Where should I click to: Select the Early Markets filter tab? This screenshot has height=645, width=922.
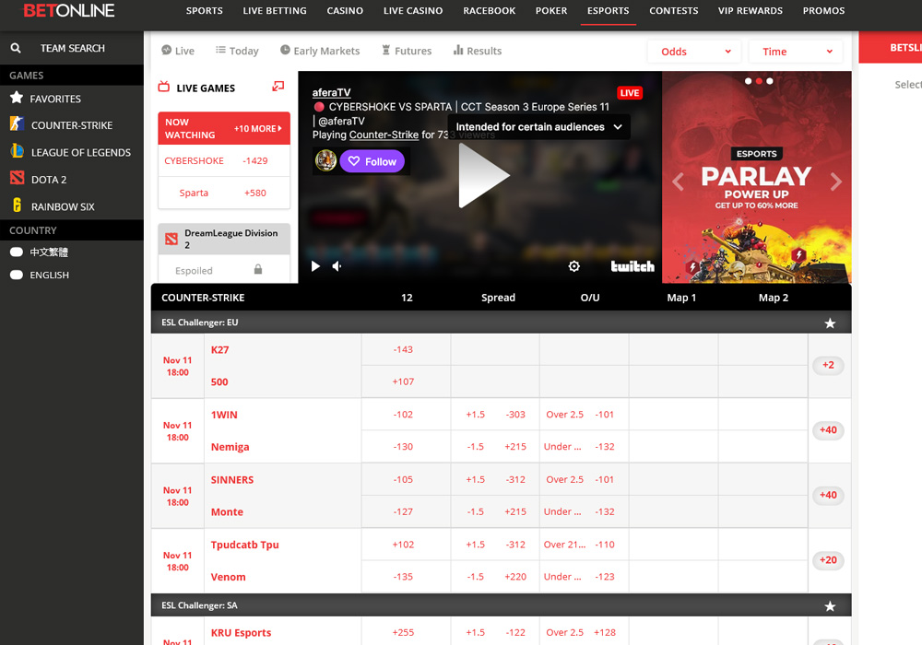point(320,51)
